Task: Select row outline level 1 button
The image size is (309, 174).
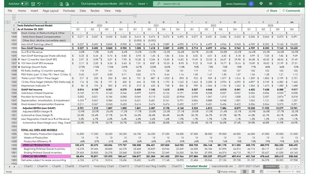Action: [x=6, y=22]
